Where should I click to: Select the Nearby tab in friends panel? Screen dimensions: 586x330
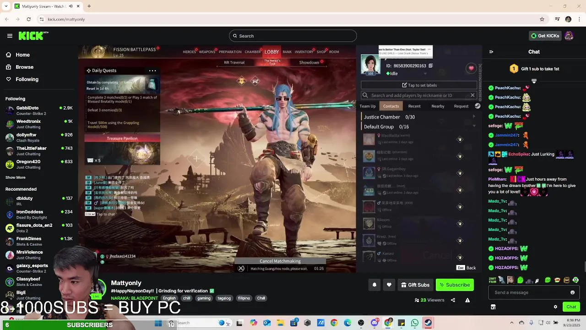438,106
